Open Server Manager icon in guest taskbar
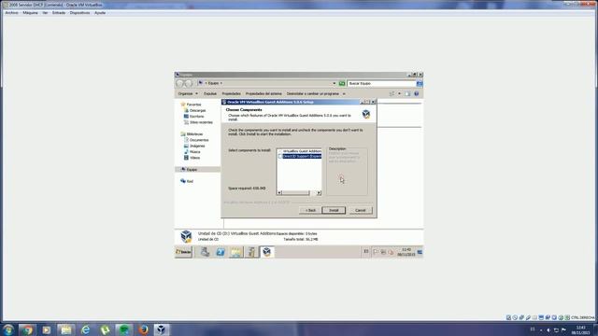The height and width of the screenshot is (336, 598). click(205, 252)
